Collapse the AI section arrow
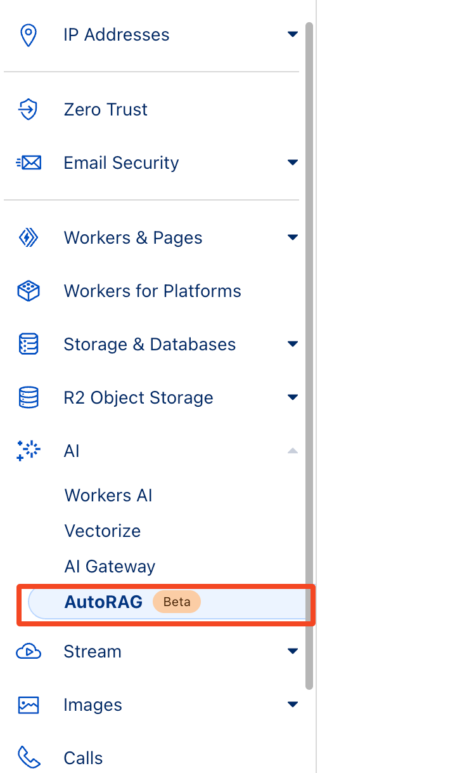455x773 pixels. click(x=292, y=451)
